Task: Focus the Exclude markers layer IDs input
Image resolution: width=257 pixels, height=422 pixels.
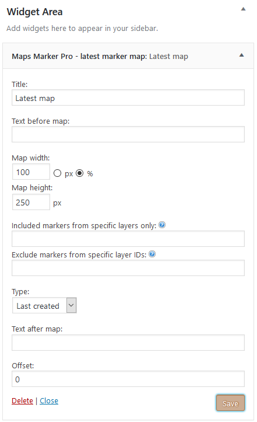Action: [128, 268]
